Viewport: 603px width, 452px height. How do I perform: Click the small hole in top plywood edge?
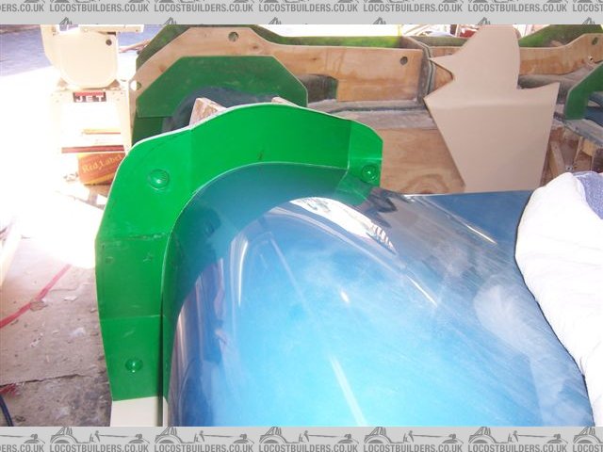point(232,37)
